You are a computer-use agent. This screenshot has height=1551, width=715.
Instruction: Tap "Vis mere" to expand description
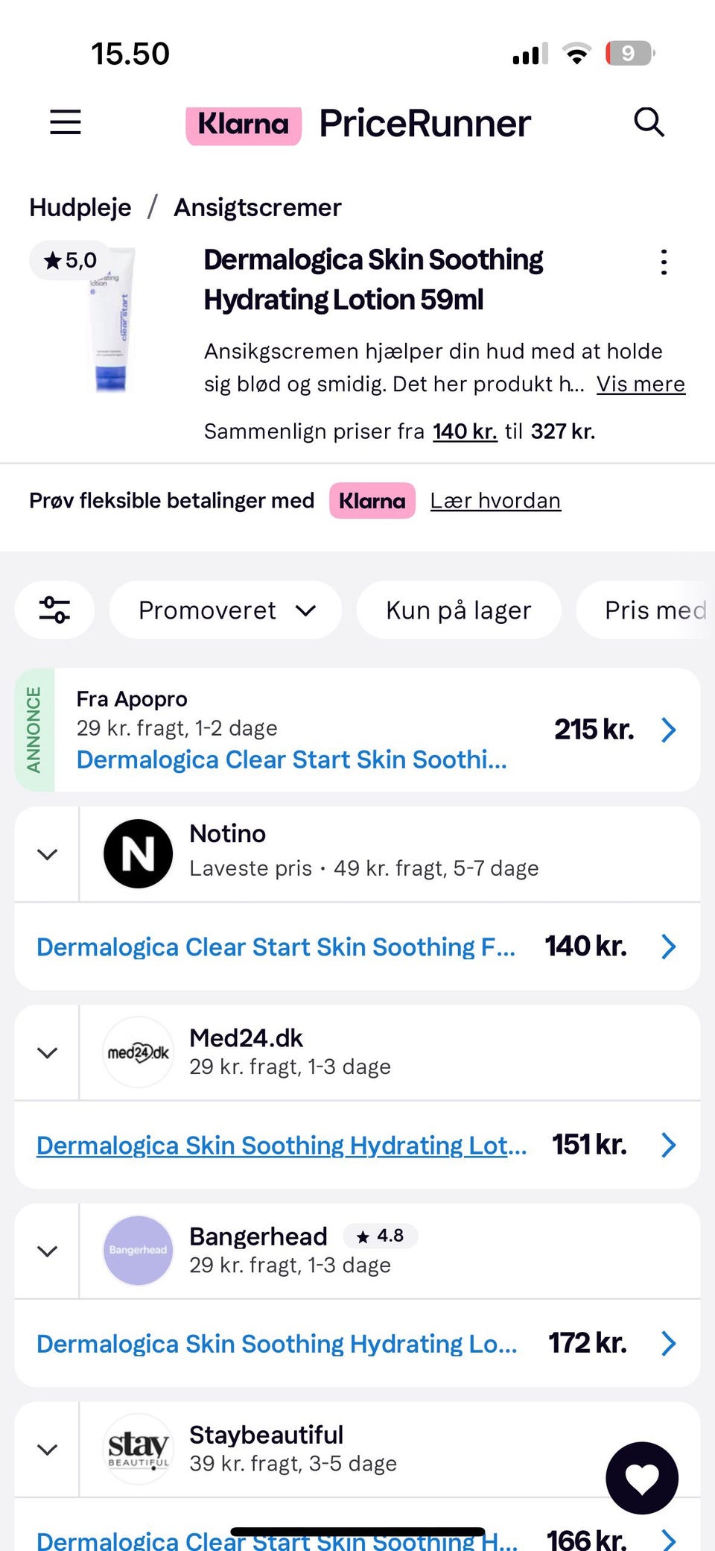(641, 384)
